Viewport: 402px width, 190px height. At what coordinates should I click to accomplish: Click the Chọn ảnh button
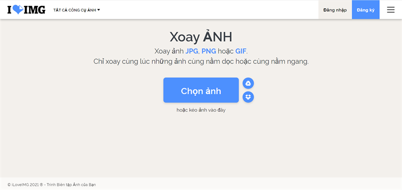pos(201,90)
